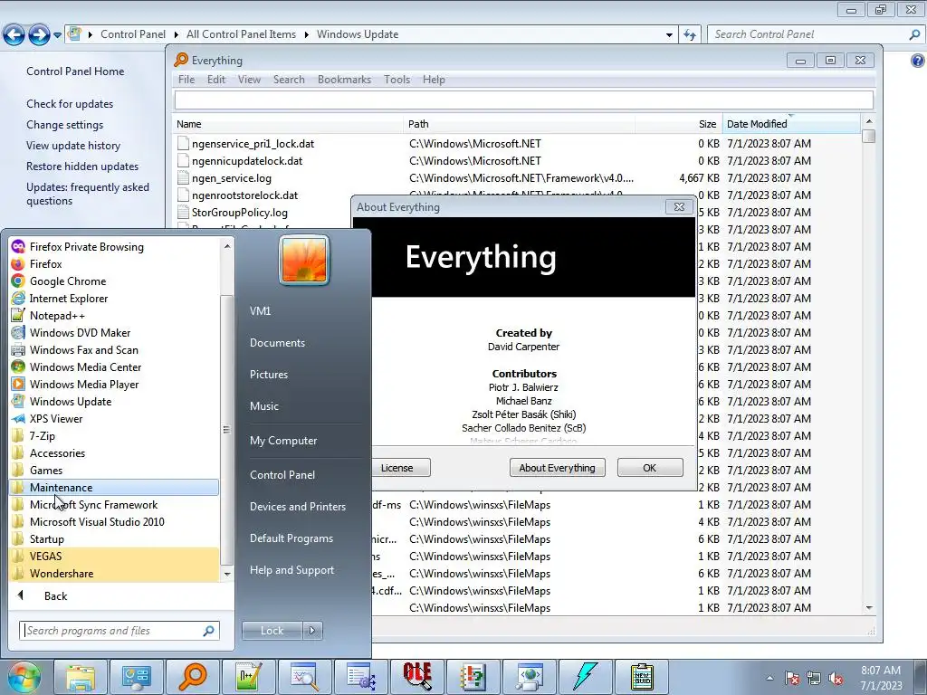Image resolution: width=927 pixels, height=695 pixels.
Task: Click the OLE viewer taskbar icon
Action: pos(416,677)
